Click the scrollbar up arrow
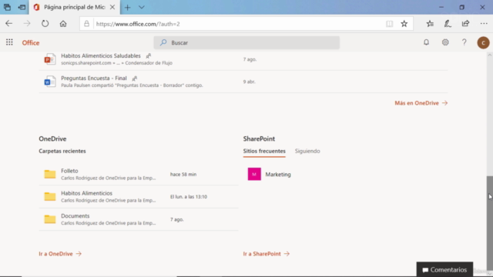 (490, 55)
